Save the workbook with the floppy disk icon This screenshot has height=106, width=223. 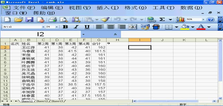(x=29, y=19)
